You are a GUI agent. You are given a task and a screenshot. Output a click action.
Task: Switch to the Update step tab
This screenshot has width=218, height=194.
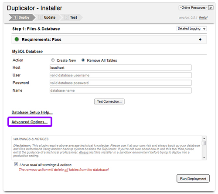47,17
